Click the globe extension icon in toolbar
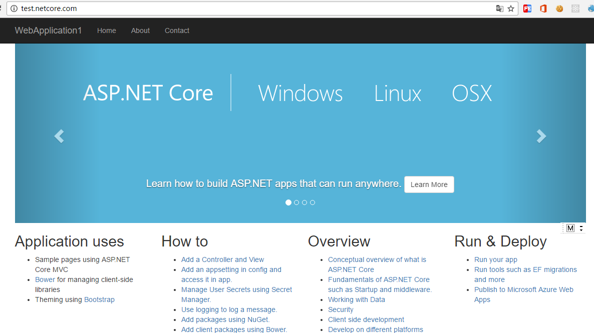The width and height of the screenshot is (594, 333). point(590,8)
